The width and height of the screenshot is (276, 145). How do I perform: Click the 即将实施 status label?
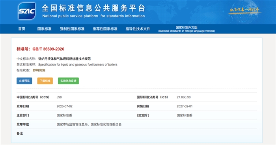(x=39, y=70)
